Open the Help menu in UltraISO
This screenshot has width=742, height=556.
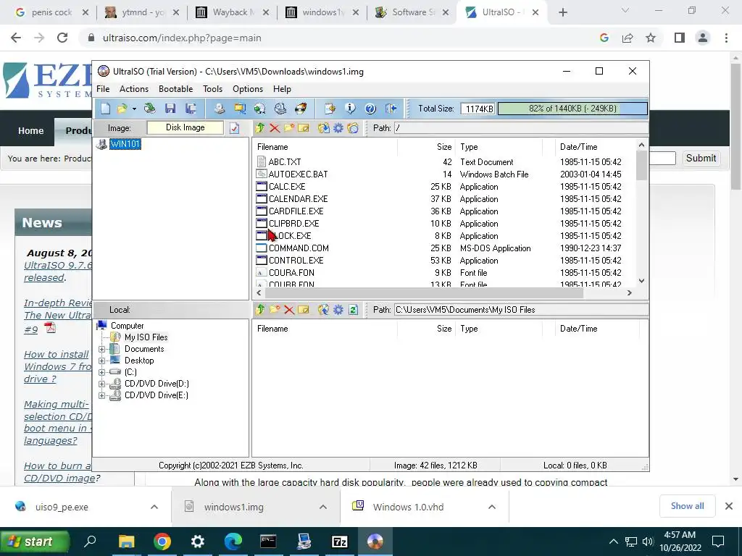(x=282, y=89)
